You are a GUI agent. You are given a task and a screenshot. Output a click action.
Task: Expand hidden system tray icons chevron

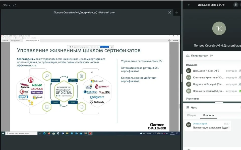coord(153,133)
